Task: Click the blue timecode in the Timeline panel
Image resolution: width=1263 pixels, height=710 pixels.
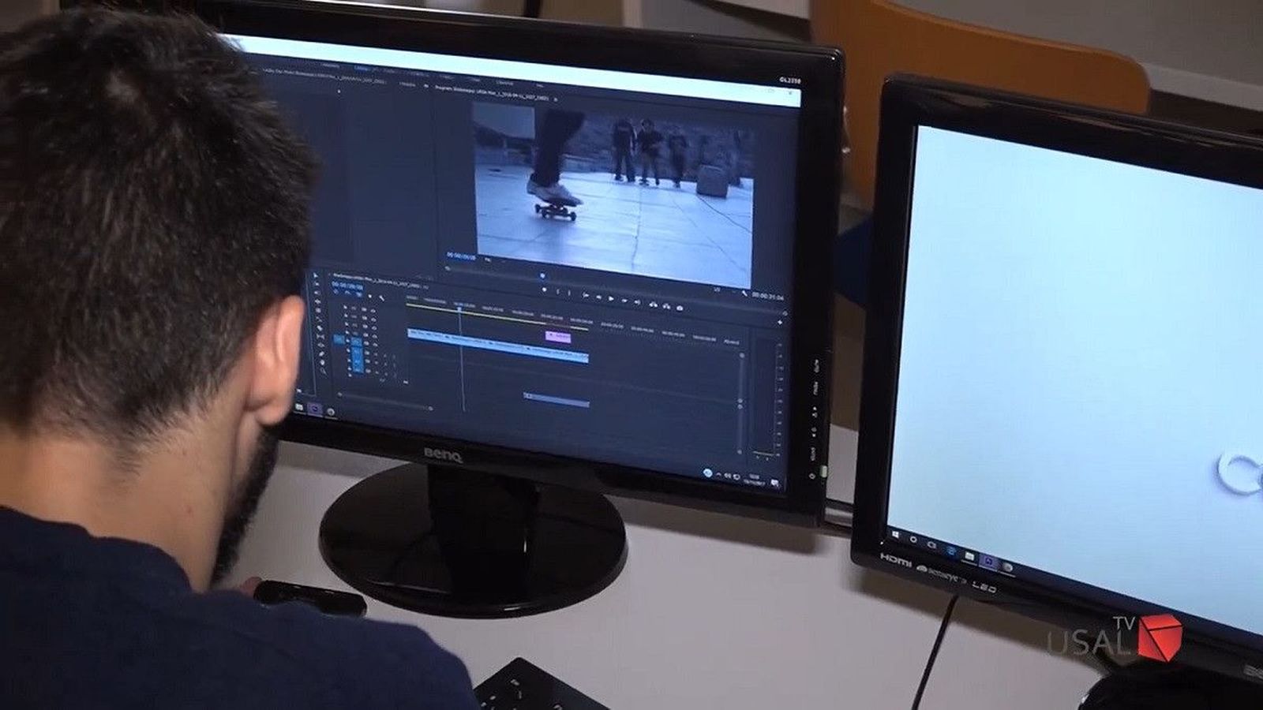Action: [x=347, y=285]
